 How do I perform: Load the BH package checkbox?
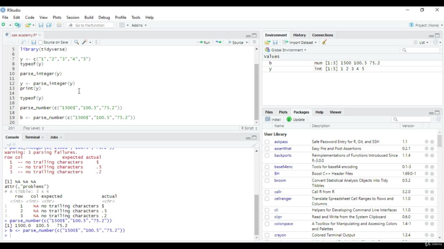pos(267,174)
